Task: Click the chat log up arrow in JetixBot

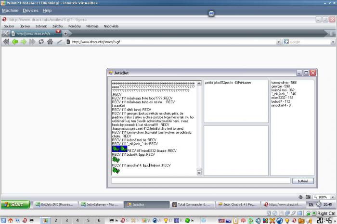Action: [x=199, y=83]
